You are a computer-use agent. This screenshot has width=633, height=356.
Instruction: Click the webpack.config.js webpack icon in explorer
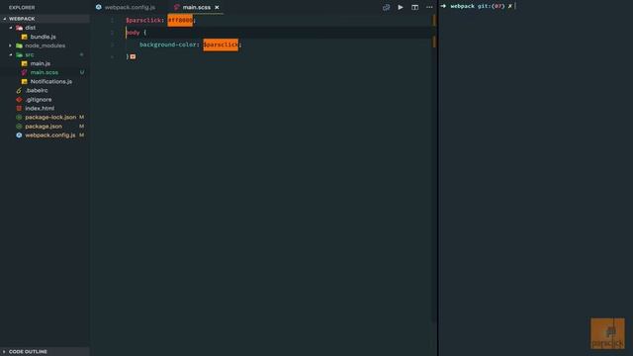click(19, 135)
